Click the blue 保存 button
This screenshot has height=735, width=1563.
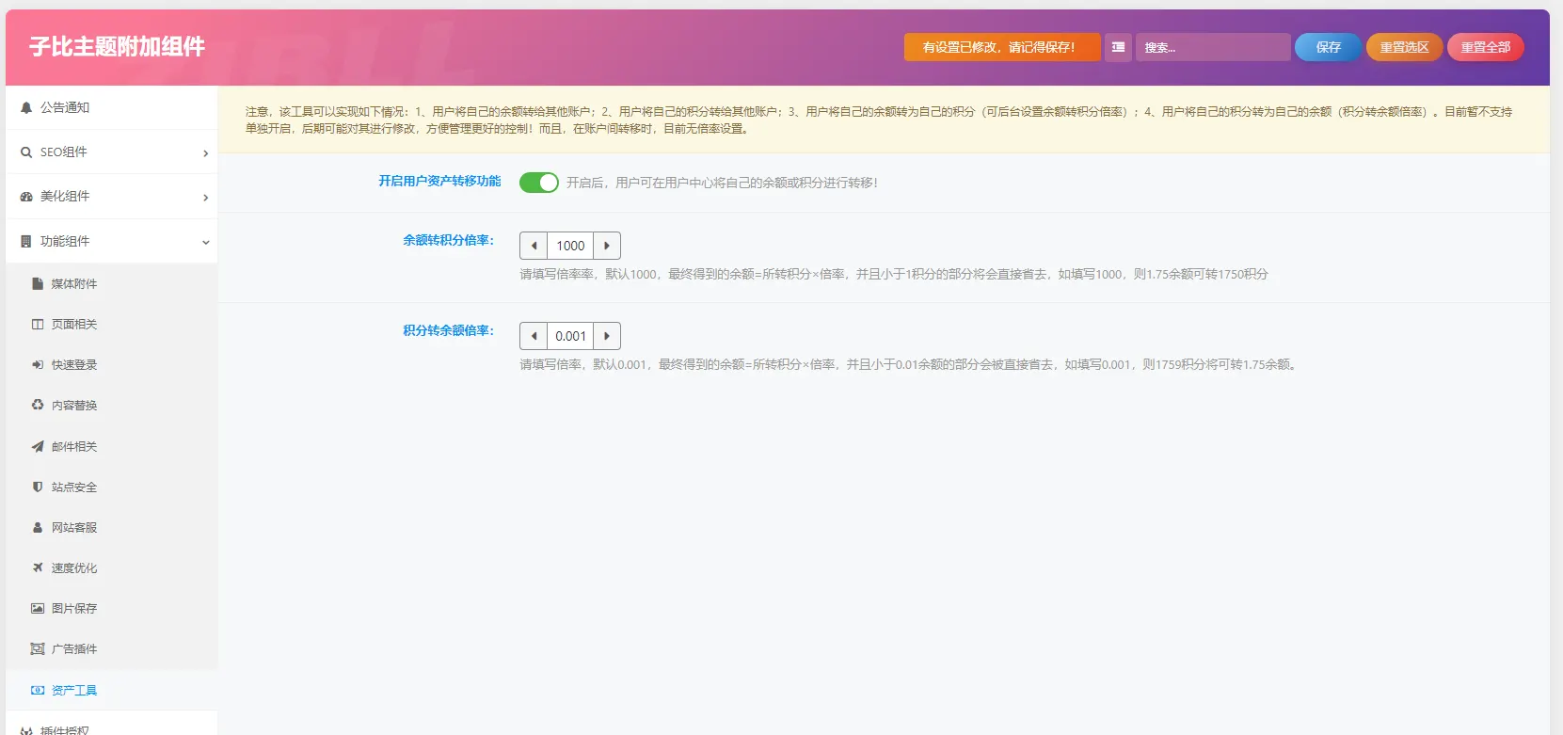pos(1329,47)
